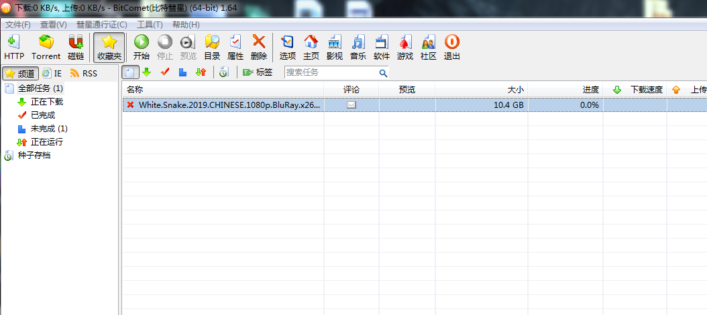707x315 pixels.
Task: Click the search magnifier icon
Action: coord(383,72)
